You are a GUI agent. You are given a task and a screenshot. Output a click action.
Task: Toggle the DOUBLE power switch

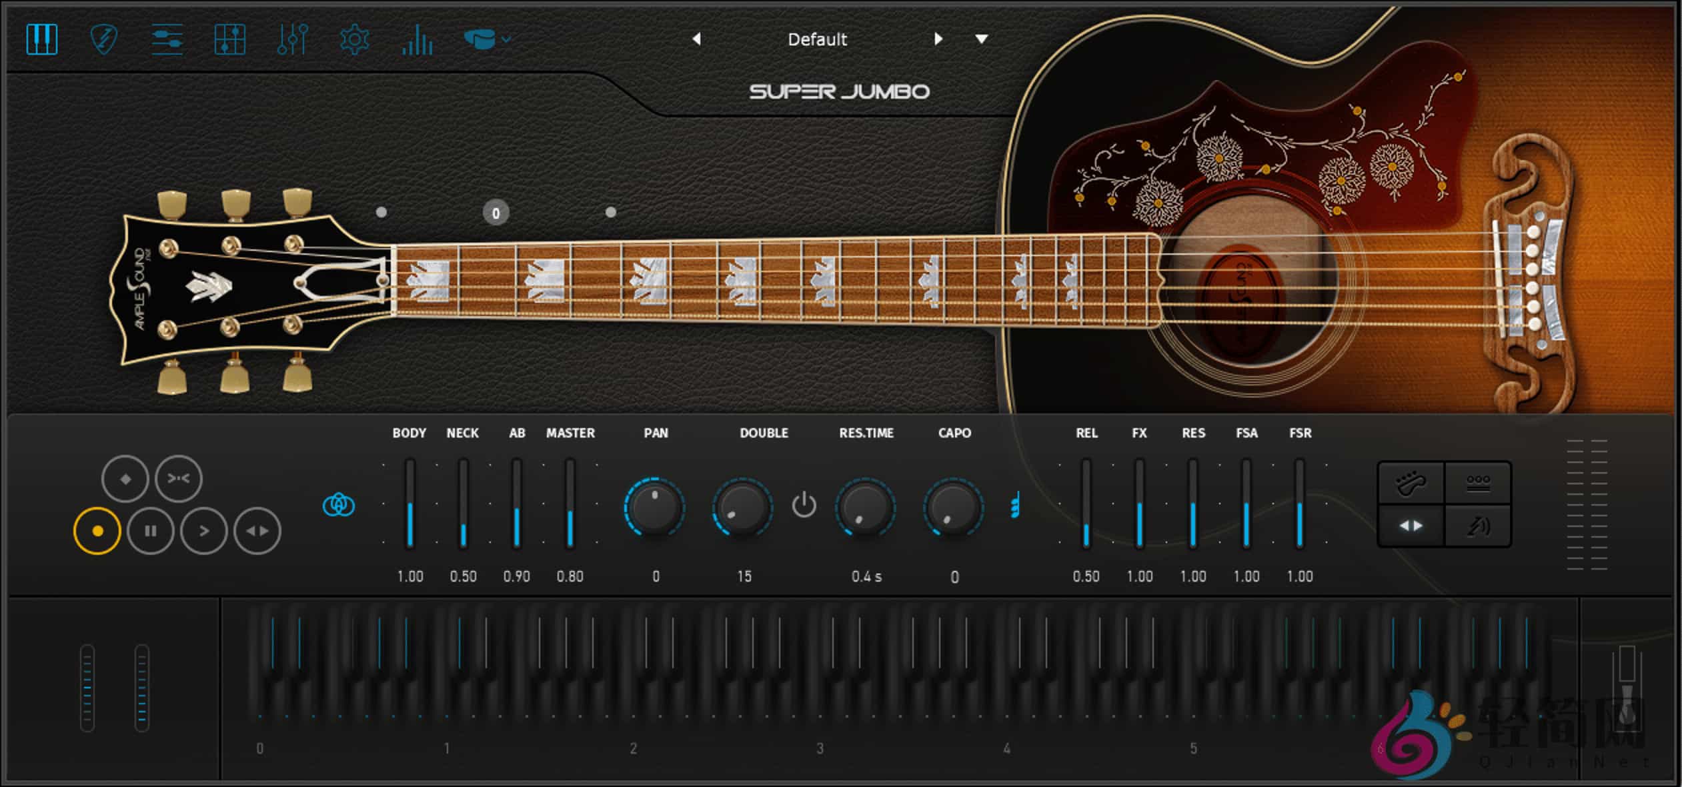coord(804,505)
